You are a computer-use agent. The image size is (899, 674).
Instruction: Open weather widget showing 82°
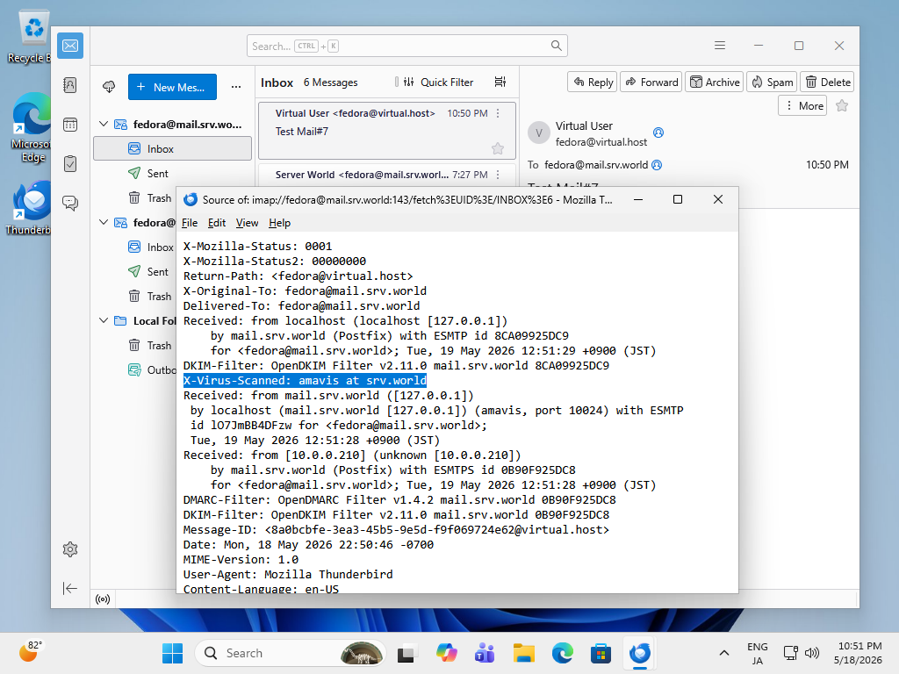click(x=30, y=652)
